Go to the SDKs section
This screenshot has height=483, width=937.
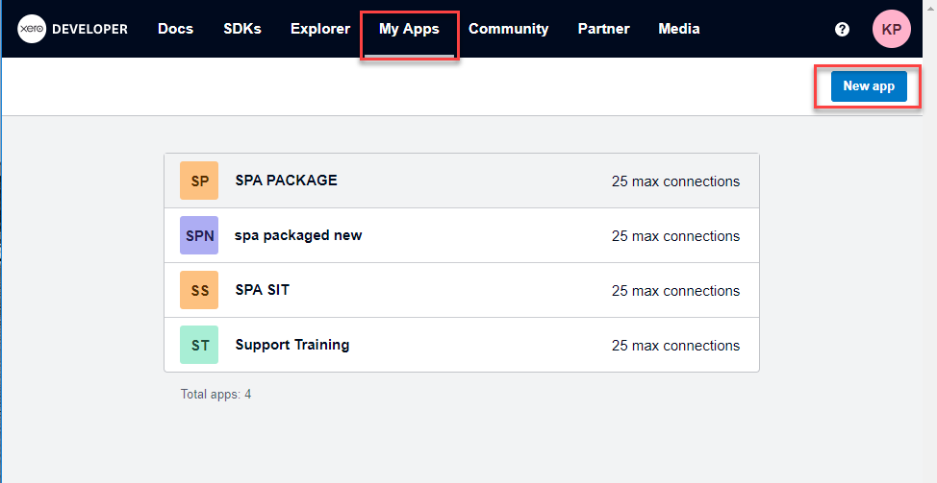(242, 29)
